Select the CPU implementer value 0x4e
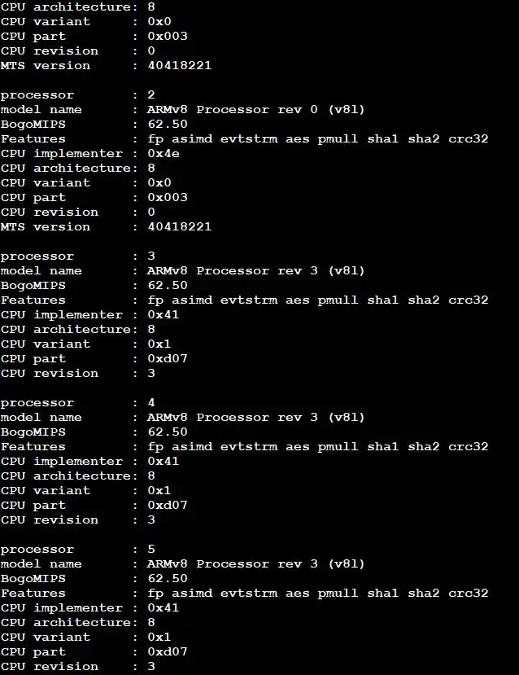This screenshot has width=519, height=675. 164,154
